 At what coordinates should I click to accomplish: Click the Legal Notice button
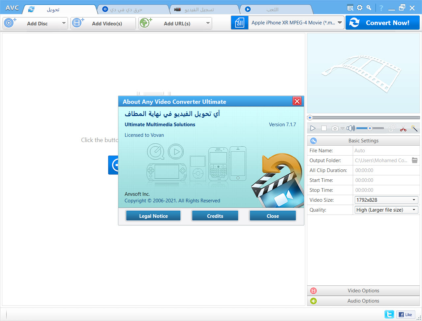(x=153, y=216)
